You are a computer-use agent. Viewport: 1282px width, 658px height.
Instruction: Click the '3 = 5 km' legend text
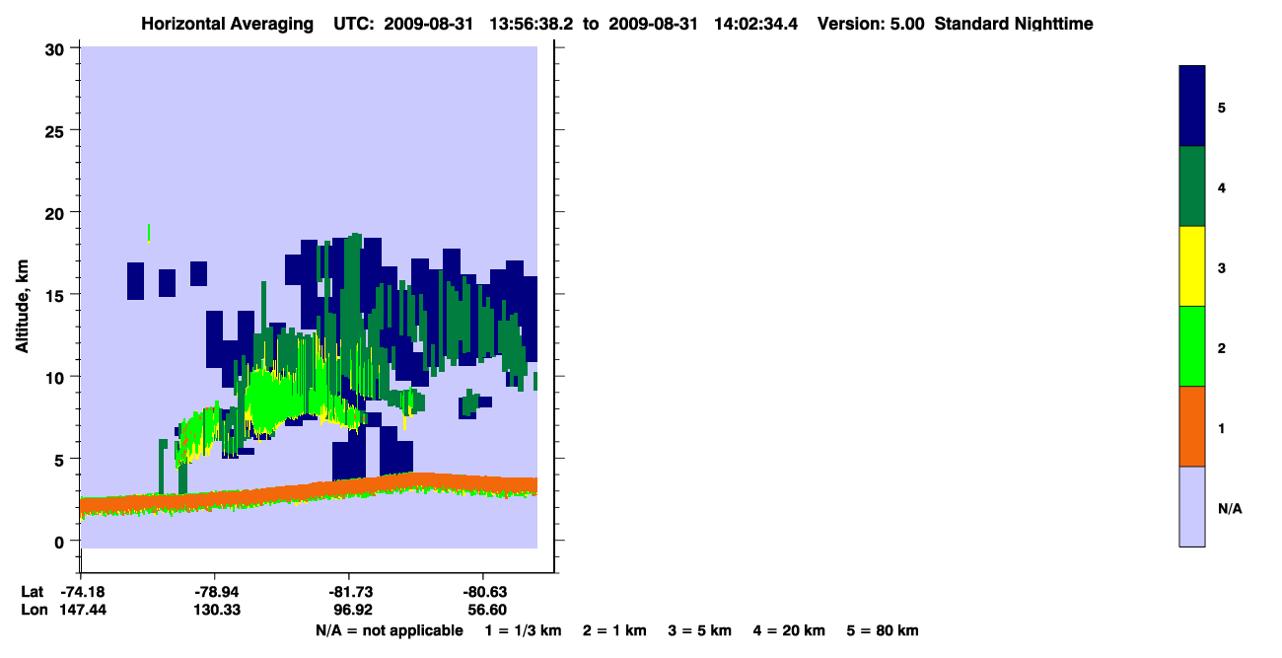pyautogui.click(x=700, y=630)
